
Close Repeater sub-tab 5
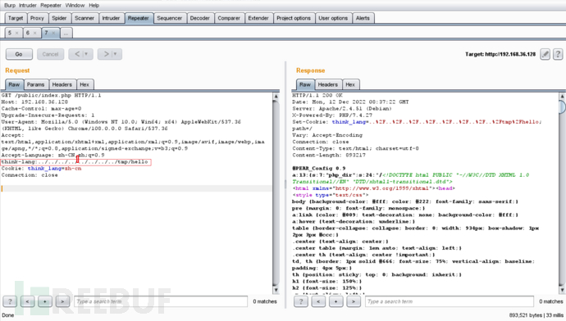click(x=16, y=33)
